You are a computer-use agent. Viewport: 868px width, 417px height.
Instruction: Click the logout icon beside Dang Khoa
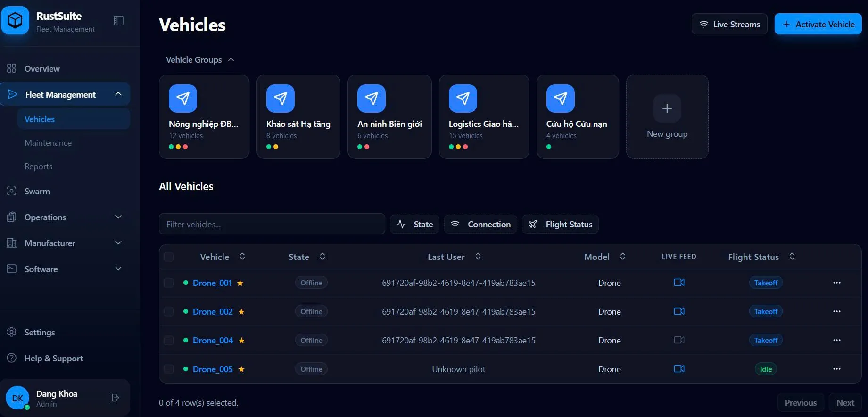(116, 398)
